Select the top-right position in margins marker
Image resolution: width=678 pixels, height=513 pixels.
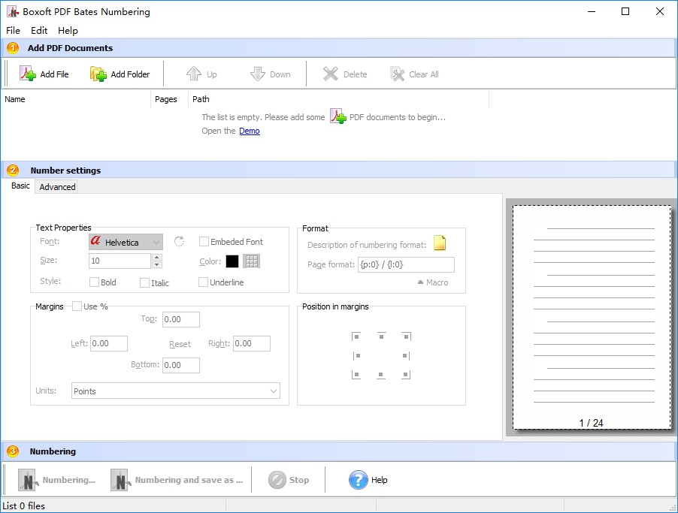click(x=405, y=336)
